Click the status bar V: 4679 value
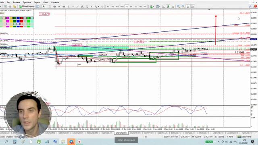This screenshot has width=258, height=145. coord(229,137)
